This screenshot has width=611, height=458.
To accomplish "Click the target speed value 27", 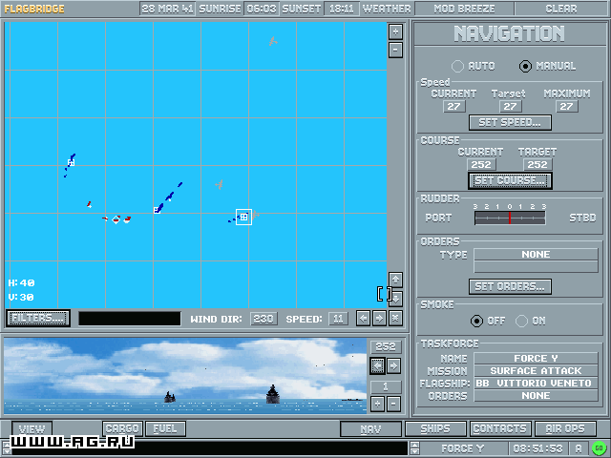I will pos(510,106).
